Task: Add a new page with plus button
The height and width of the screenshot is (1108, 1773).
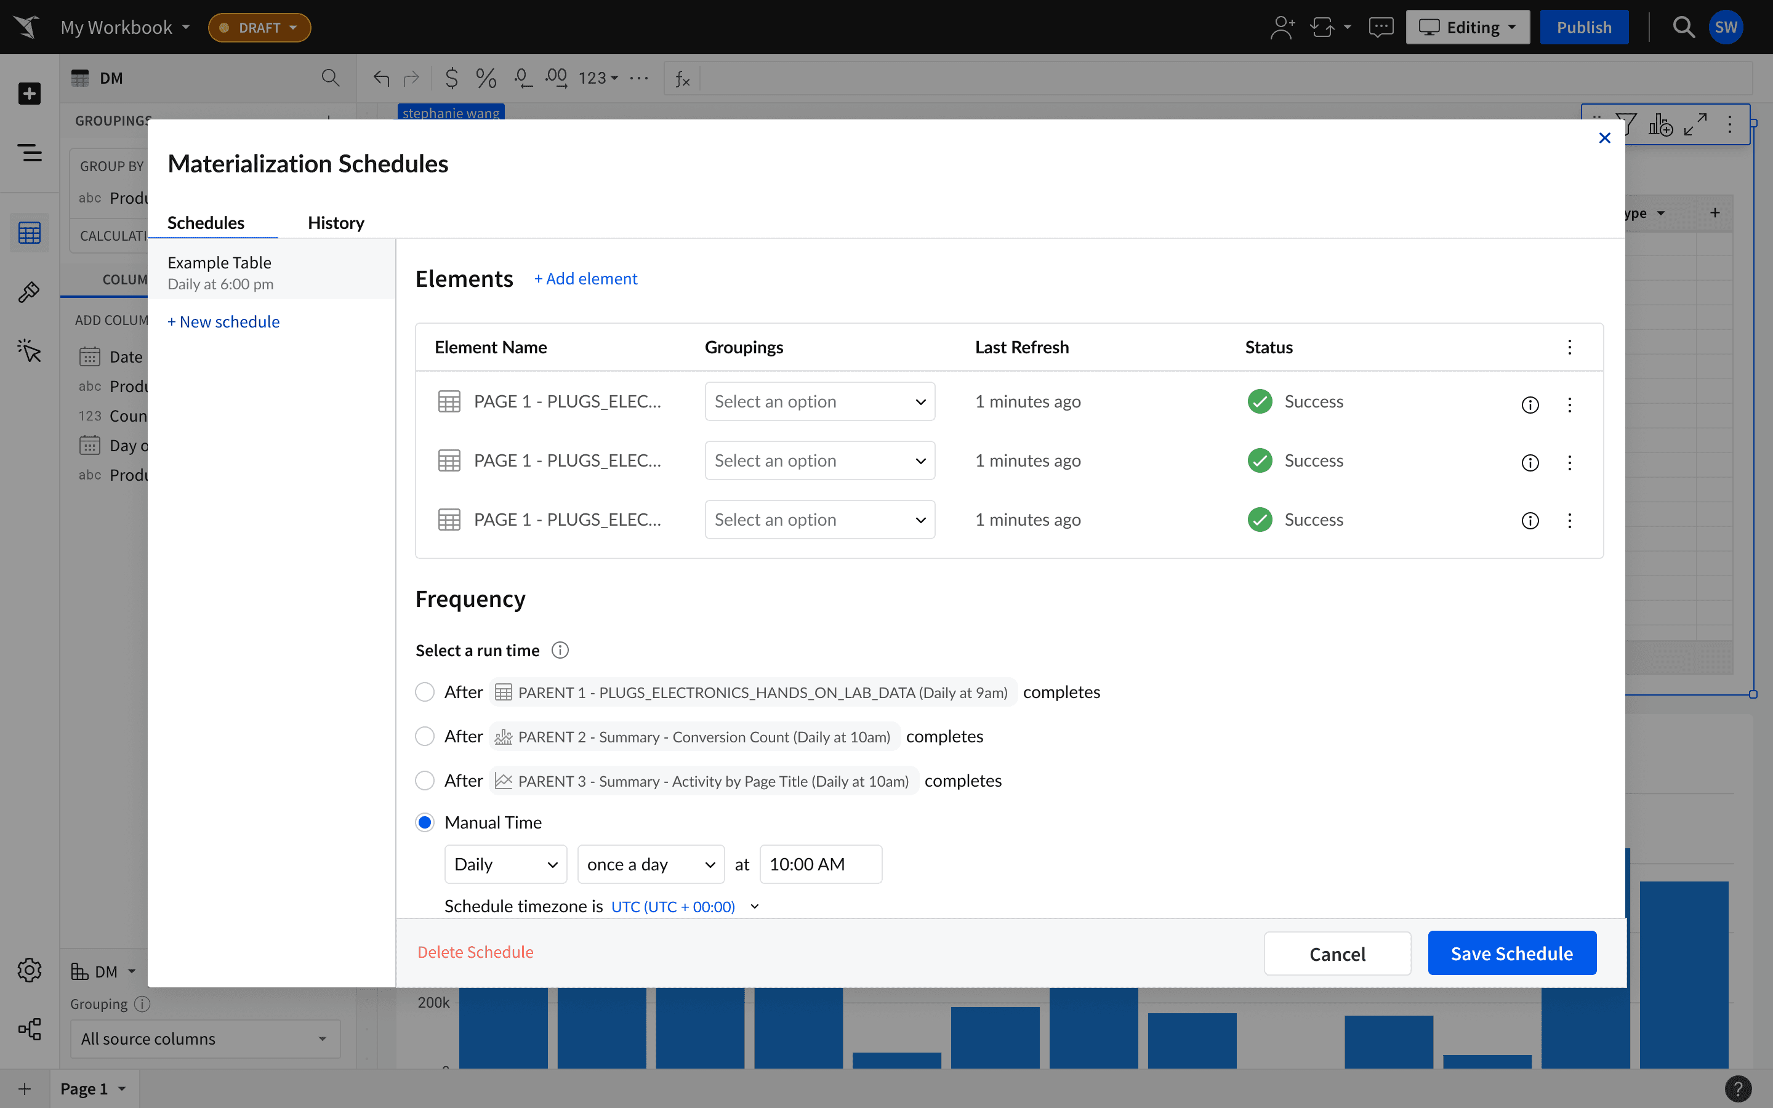Action: [25, 1089]
